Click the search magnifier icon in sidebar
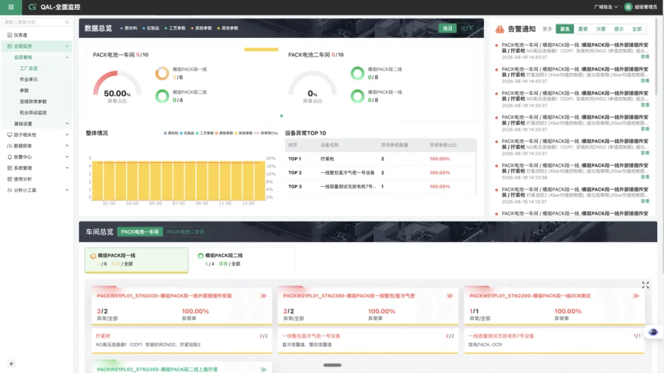Screen dimensions: 664x373 [x=67, y=22]
